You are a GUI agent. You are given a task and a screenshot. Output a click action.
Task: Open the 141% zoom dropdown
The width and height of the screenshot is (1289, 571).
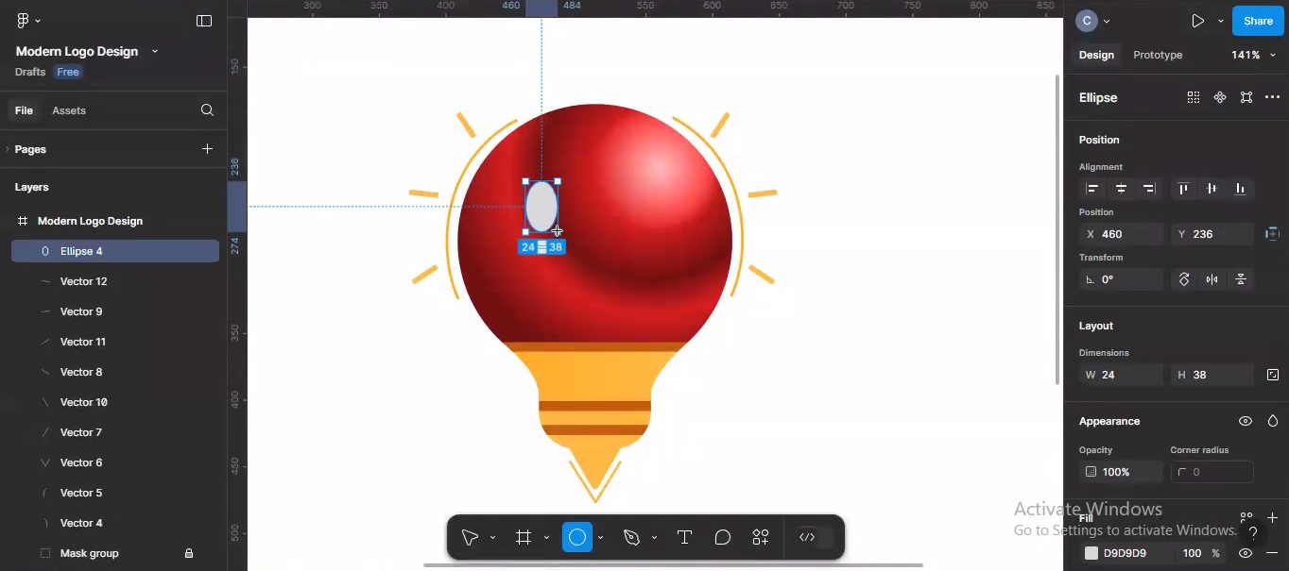[x=1254, y=55]
